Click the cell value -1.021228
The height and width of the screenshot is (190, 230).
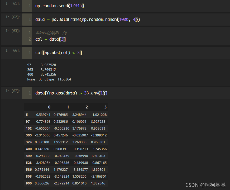click(99, 115)
